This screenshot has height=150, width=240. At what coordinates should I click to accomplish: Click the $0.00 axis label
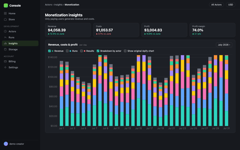coord(54,126)
